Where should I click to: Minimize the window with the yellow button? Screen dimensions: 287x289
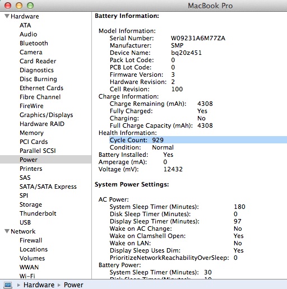tap(19, 6)
